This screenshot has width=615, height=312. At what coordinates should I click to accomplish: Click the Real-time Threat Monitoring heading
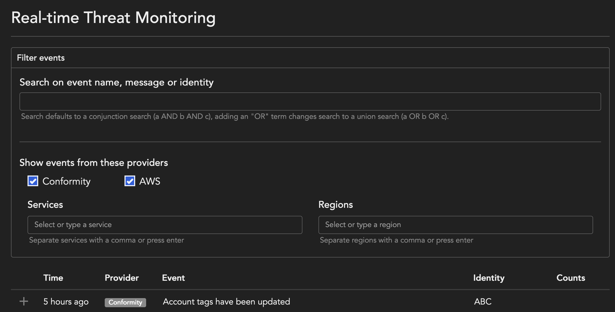click(113, 18)
